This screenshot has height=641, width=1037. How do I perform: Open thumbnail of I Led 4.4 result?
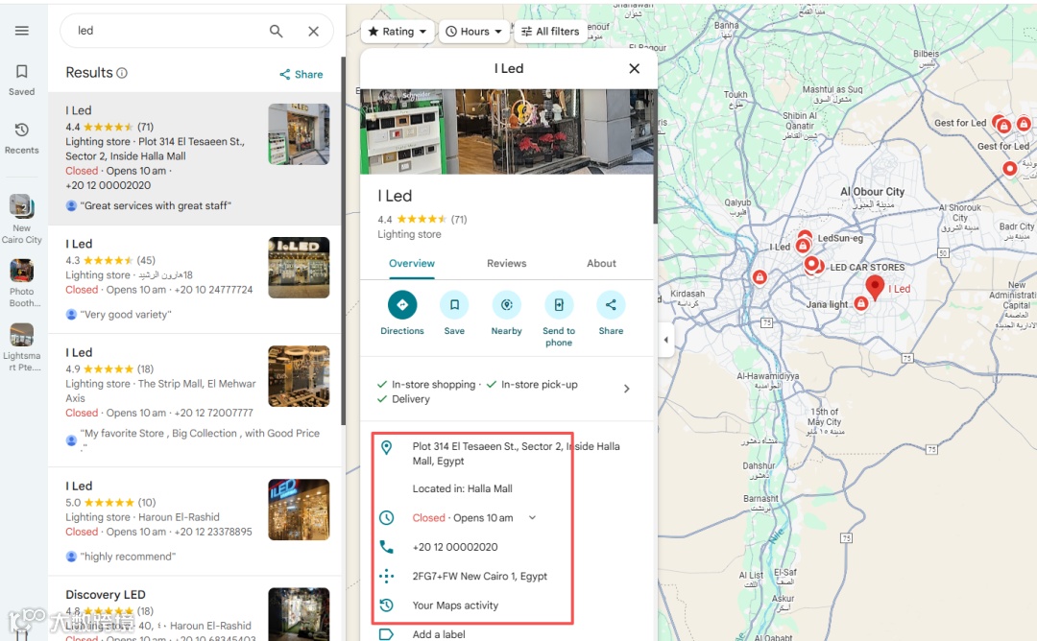299,134
